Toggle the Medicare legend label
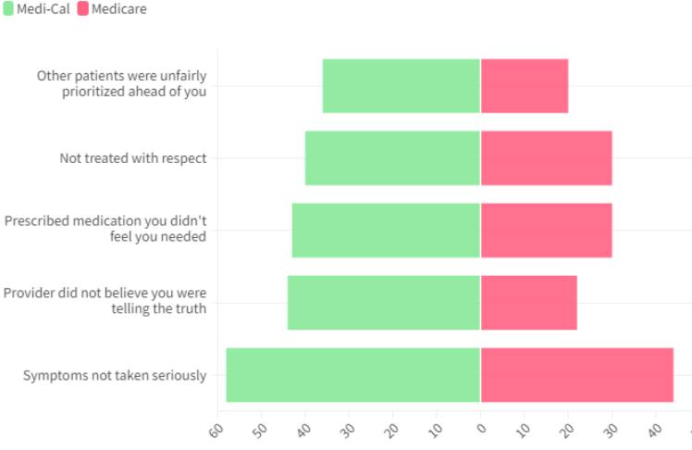The image size is (692, 450). (x=118, y=8)
